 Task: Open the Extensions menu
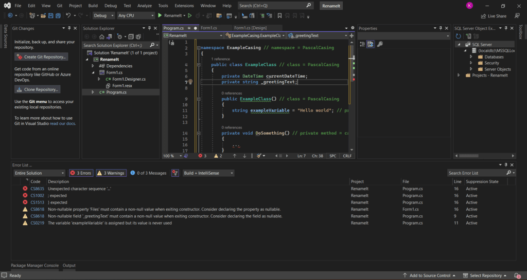(x=184, y=6)
